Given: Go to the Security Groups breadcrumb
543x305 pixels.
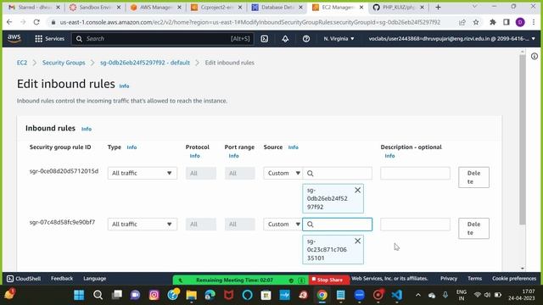Looking at the screenshot, I should [64, 63].
